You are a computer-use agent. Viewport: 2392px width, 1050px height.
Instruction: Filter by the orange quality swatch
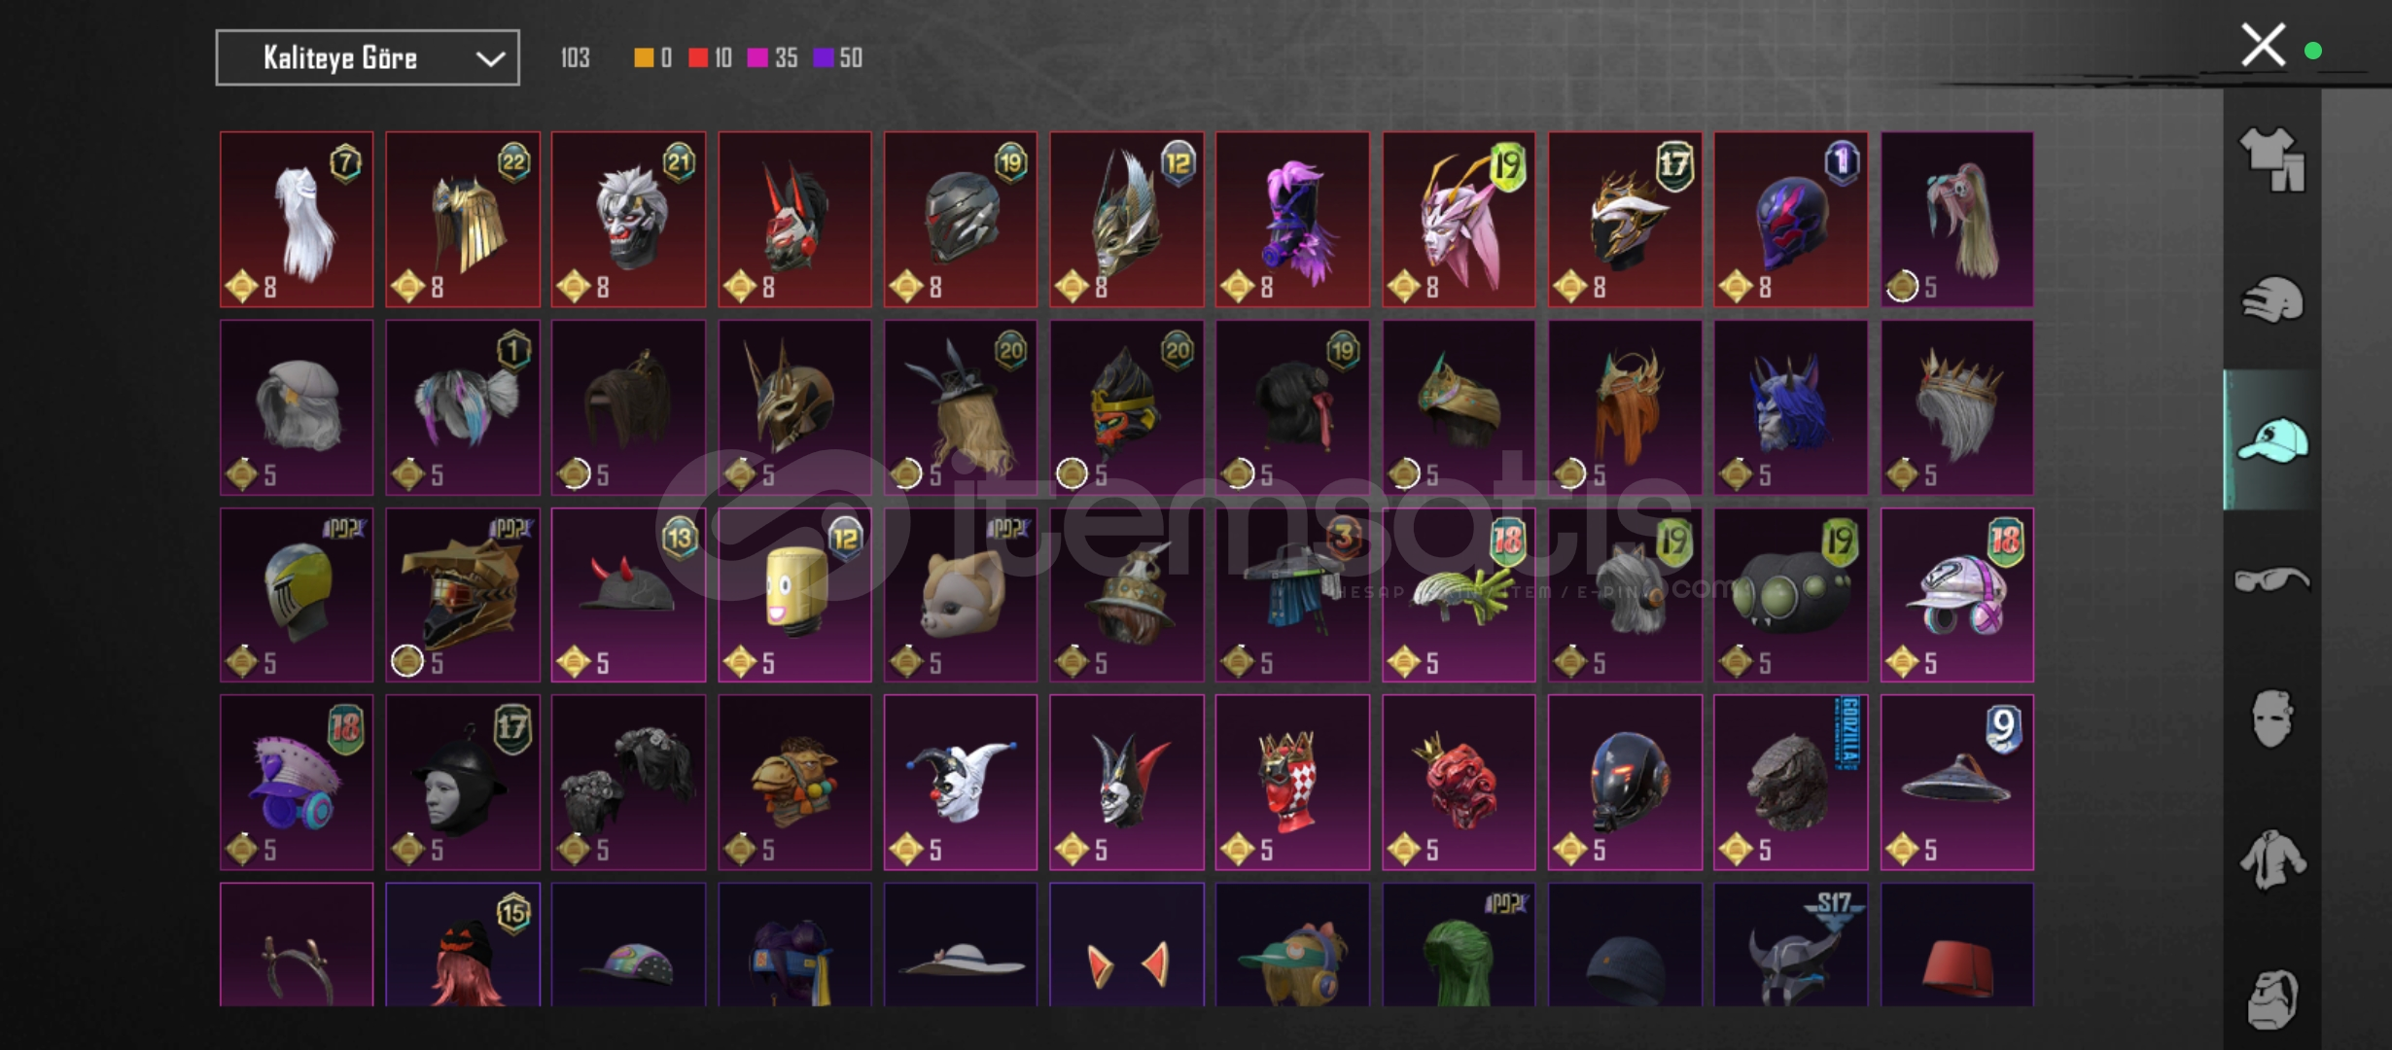[x=644, y=58]
